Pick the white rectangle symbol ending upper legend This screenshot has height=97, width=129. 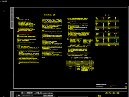pos(116,28)
